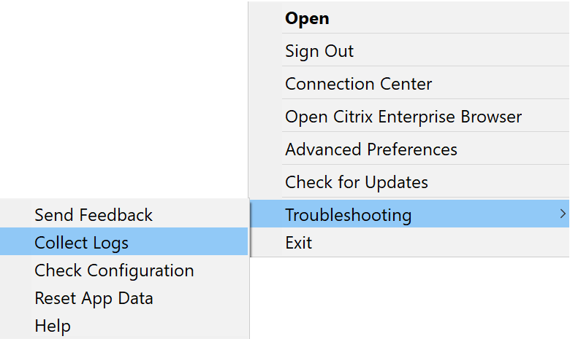Send feedback to Citrix
The image size is (570, 339).
click(94, 215)
